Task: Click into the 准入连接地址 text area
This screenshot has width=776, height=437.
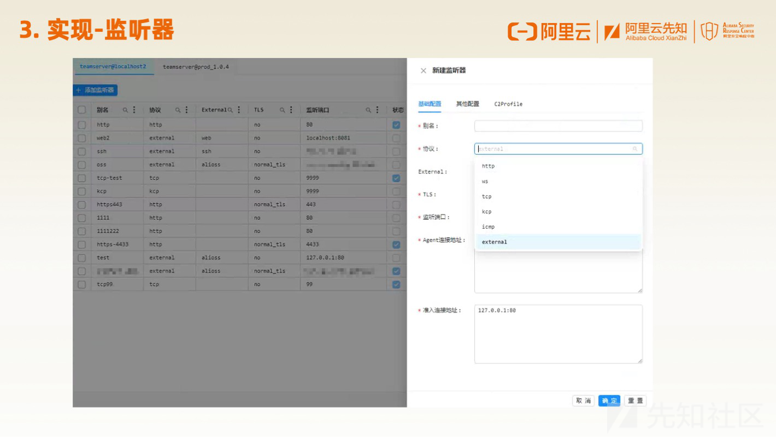Action: point(558,334)
